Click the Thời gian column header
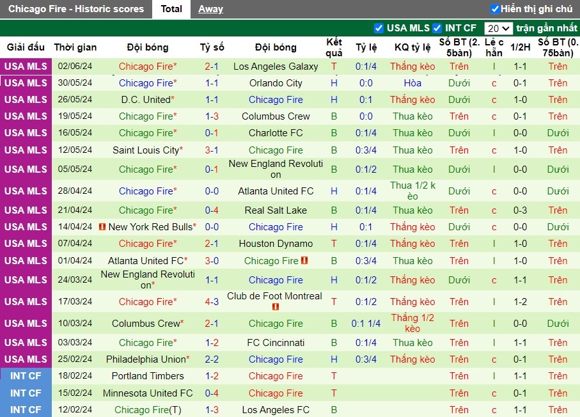Viewport: 580px width, 417px height. (x=75, y=47)
